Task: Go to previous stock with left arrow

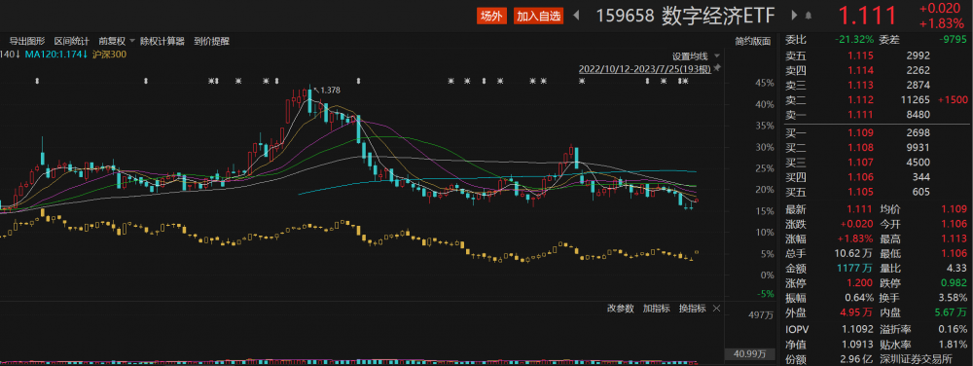Action: coord(576,16)
